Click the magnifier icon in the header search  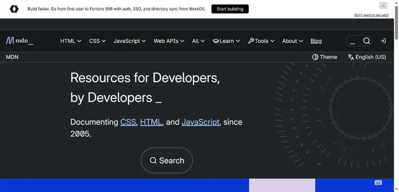click(367, 41)
